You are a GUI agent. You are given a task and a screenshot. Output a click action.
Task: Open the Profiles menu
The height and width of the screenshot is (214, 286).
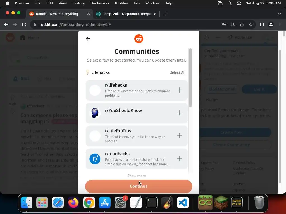[x=121, y=3]
